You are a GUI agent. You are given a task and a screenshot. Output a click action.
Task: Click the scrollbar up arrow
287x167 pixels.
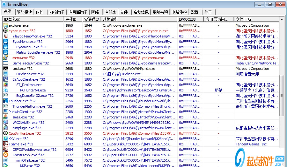[x=282, y=19]
